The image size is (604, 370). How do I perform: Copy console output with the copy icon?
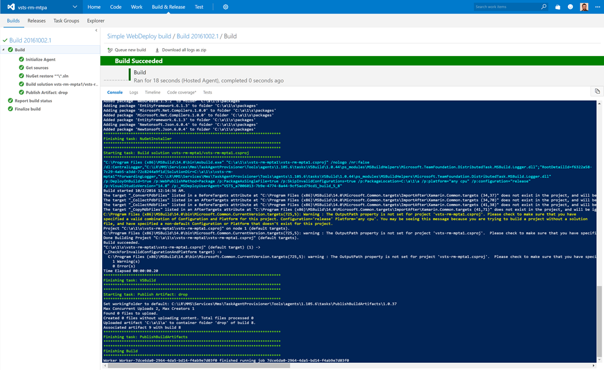coord(597,91)
